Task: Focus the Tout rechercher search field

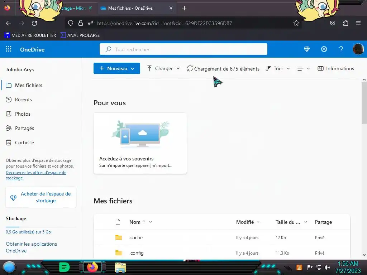Action: click(x=183, y=49)
